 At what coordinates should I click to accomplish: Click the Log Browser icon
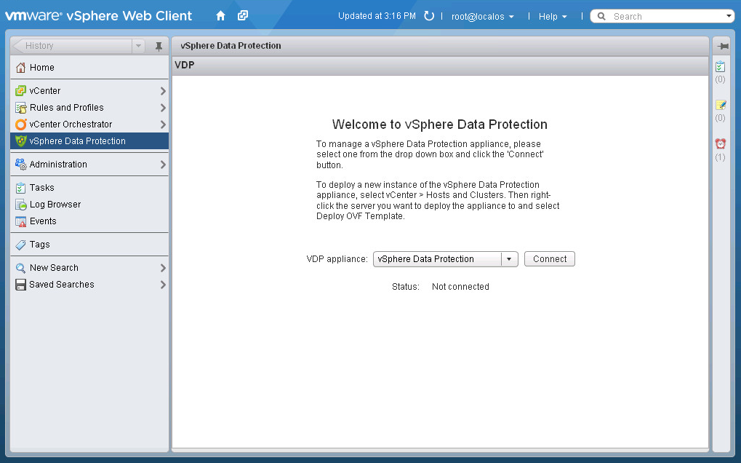pyautogui.click(x=20, y=205)
